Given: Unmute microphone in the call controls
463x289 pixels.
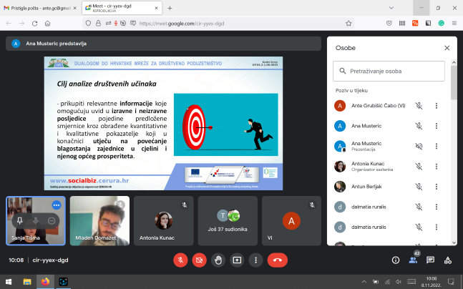Looking at the screenshot, I should coord(180,260).
